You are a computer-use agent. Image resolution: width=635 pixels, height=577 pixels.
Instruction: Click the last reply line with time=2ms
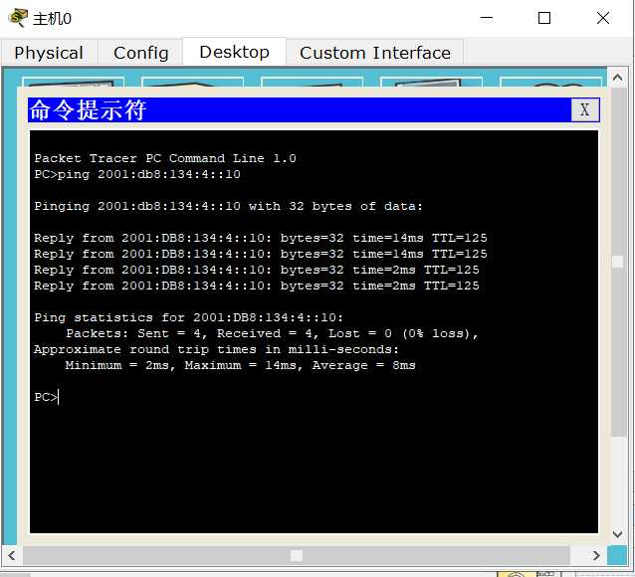(257, 286)
